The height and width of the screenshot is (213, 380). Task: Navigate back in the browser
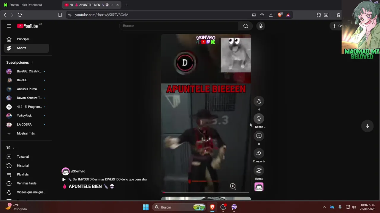click(x=5, y=15)
